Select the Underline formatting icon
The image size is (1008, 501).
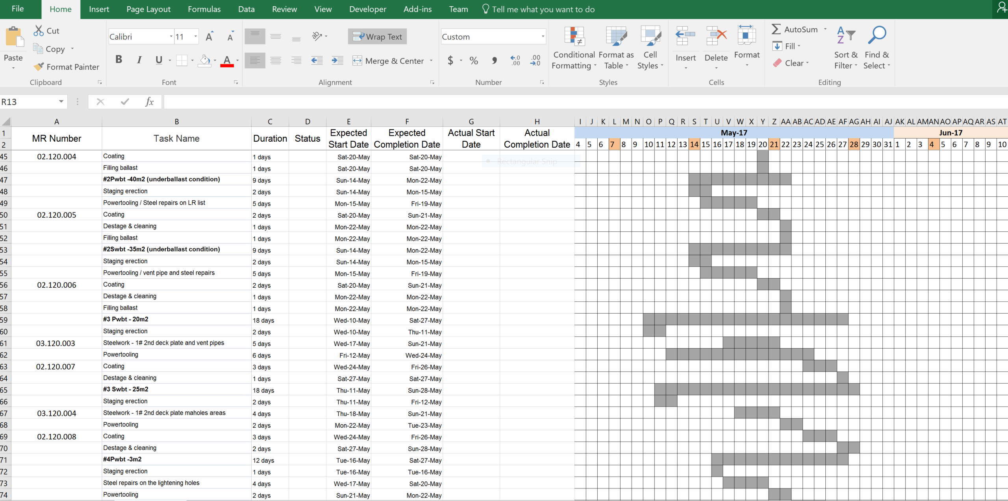[159, 60]
